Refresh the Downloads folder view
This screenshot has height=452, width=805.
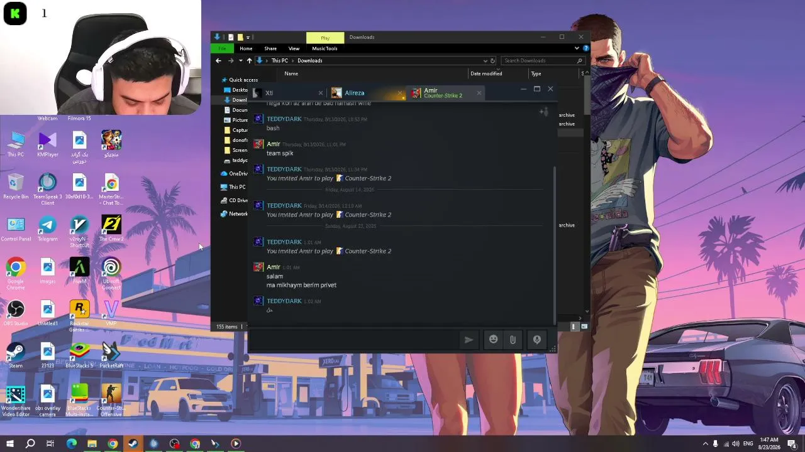click(x=492, y=61)
